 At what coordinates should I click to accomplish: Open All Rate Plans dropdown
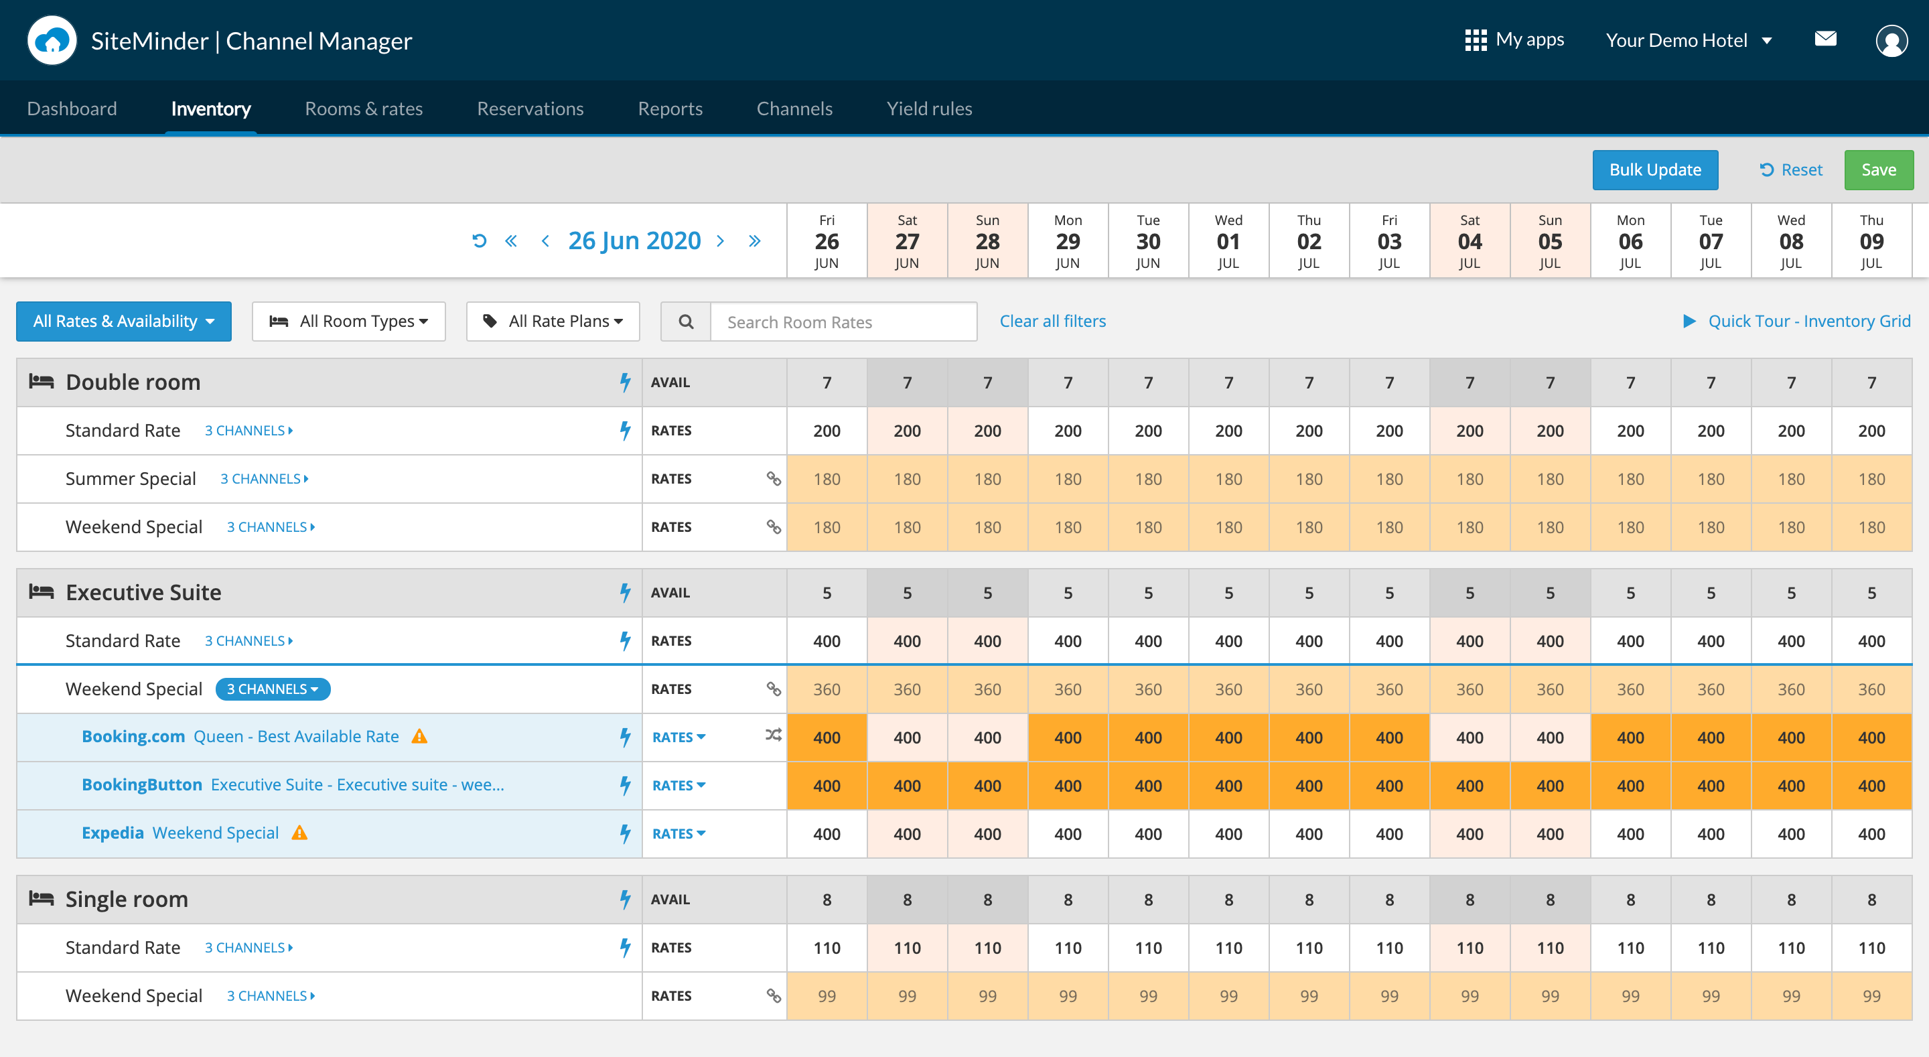[553, 322]
